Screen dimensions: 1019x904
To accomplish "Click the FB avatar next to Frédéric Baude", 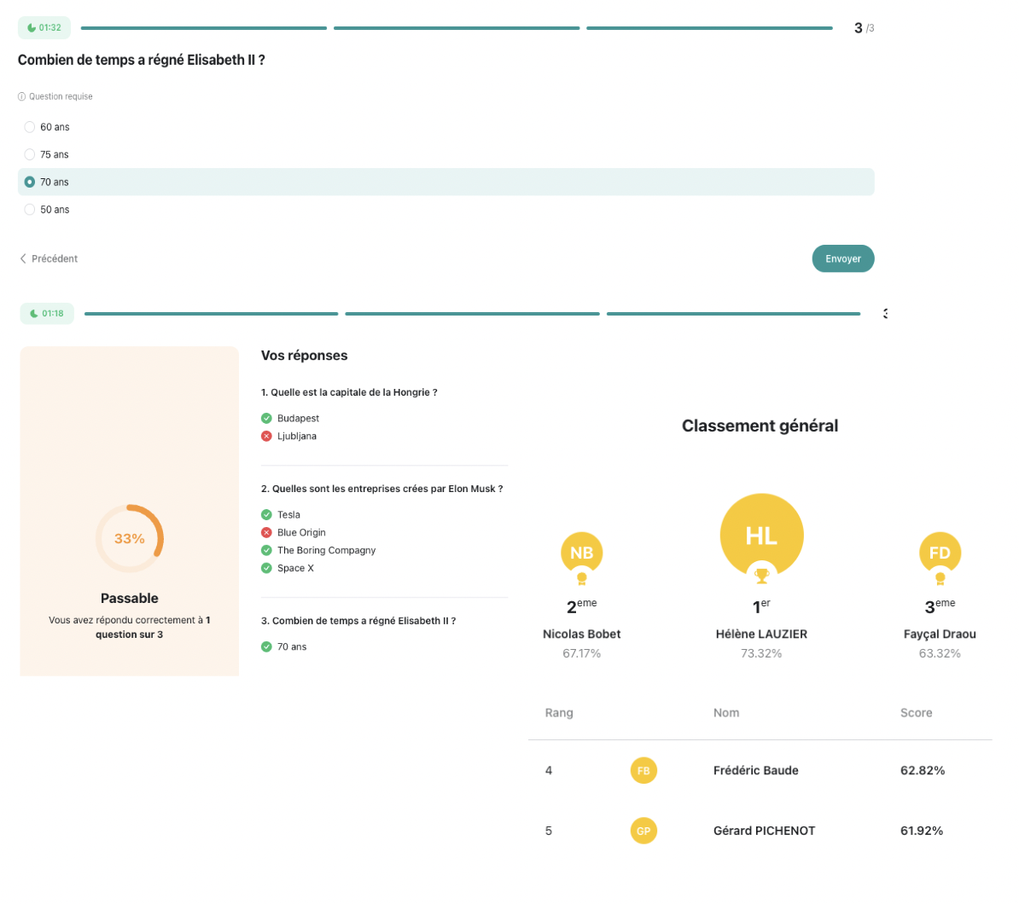I will tap(643, 770).
